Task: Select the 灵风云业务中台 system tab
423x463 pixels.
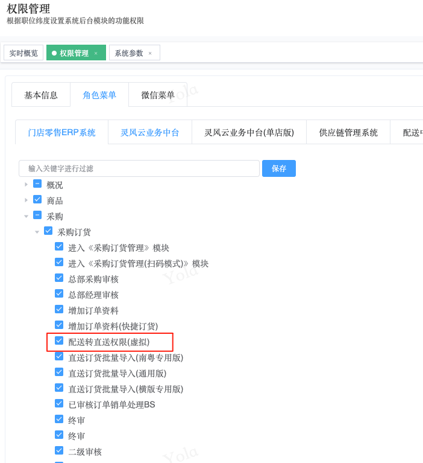Action: pos(150,132)
